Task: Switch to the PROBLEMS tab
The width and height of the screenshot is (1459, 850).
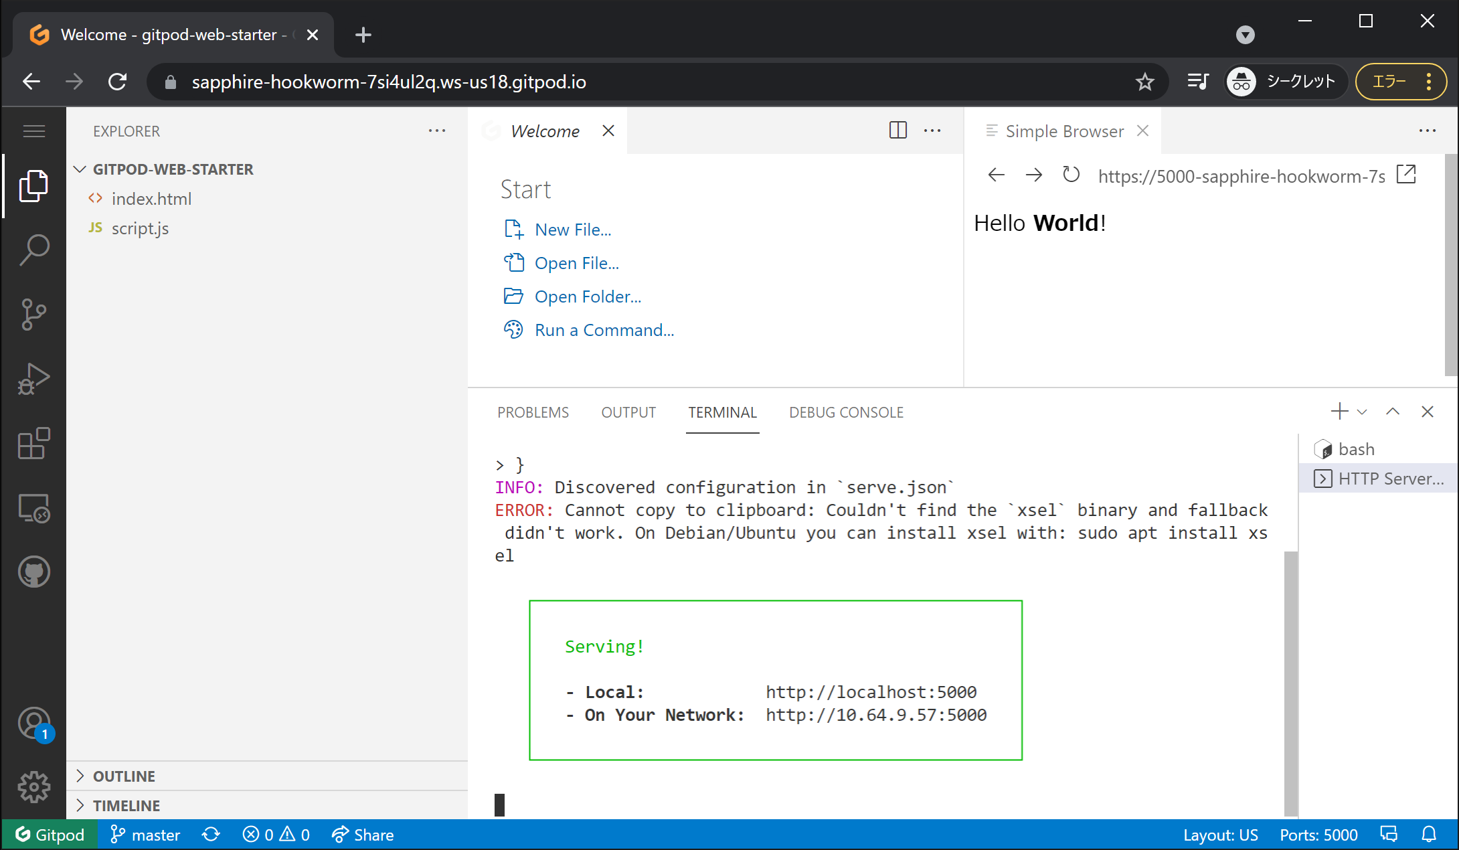Action: [533, 412]
